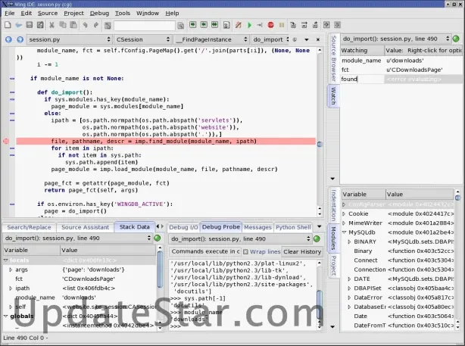465x346 pixels.
Task: Click the undo arrow icon
Action: click(x=85, y=25)
